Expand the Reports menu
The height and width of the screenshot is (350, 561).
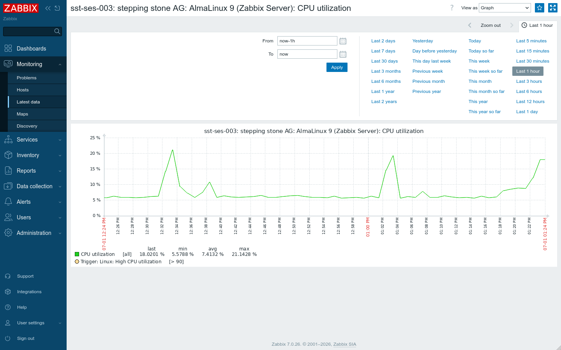tap(60, 171)
